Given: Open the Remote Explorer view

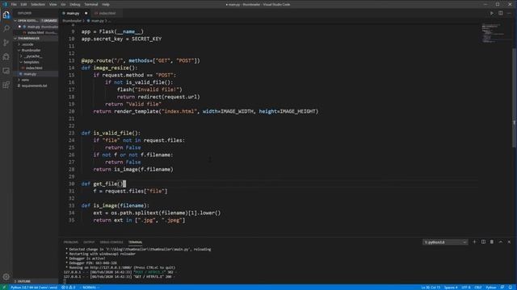Looking at the screenshot, I should [x=6, y=71].
